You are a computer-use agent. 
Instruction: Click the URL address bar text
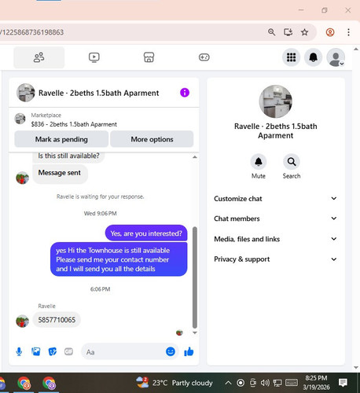(x=31, y=32)
